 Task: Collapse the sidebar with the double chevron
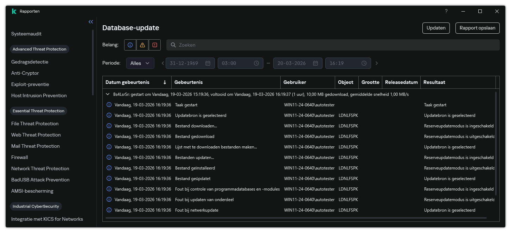coord(91,22)
